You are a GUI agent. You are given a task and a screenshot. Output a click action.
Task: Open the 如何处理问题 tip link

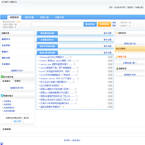click(9, 111)
